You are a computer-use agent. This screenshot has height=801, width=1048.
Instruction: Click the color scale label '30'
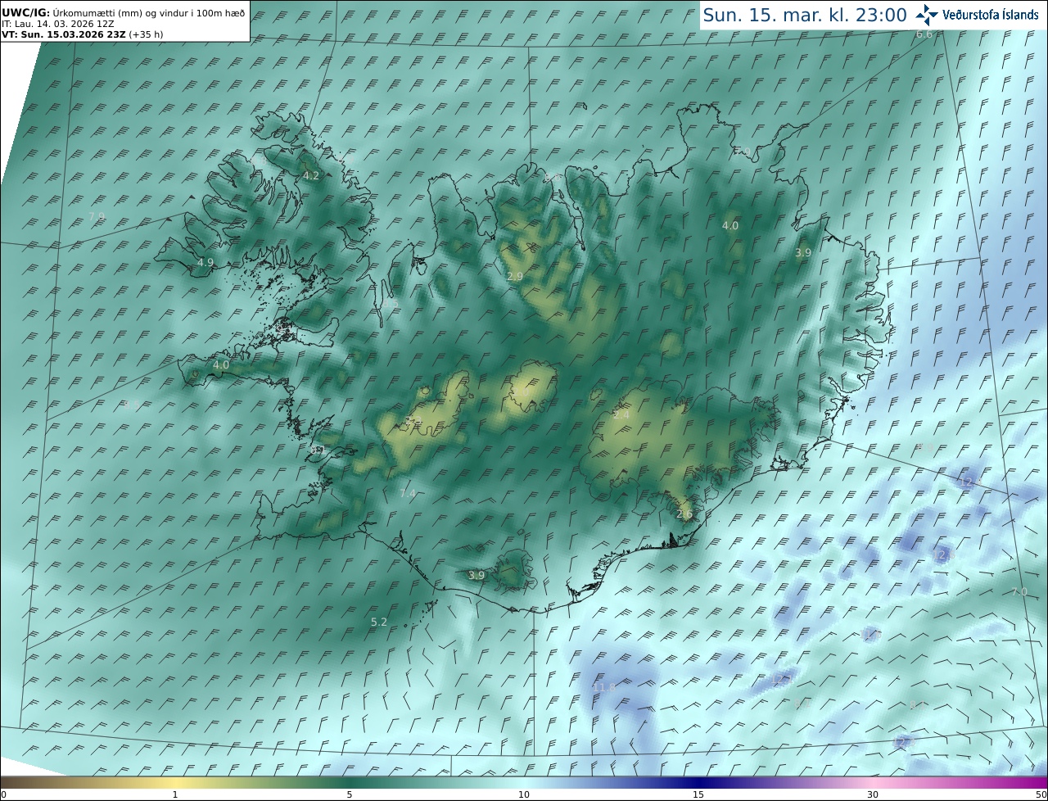point(873,794)
